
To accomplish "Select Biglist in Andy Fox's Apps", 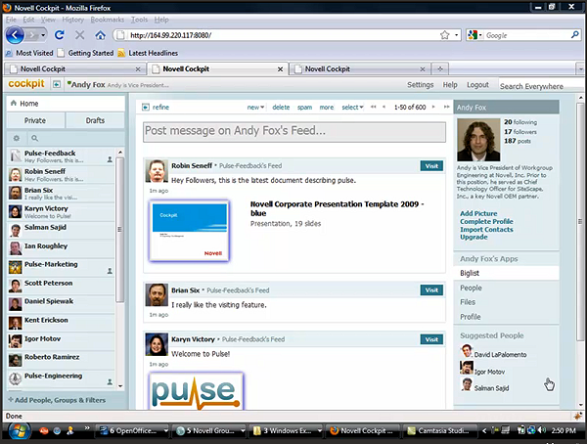I will coord(506,273).
